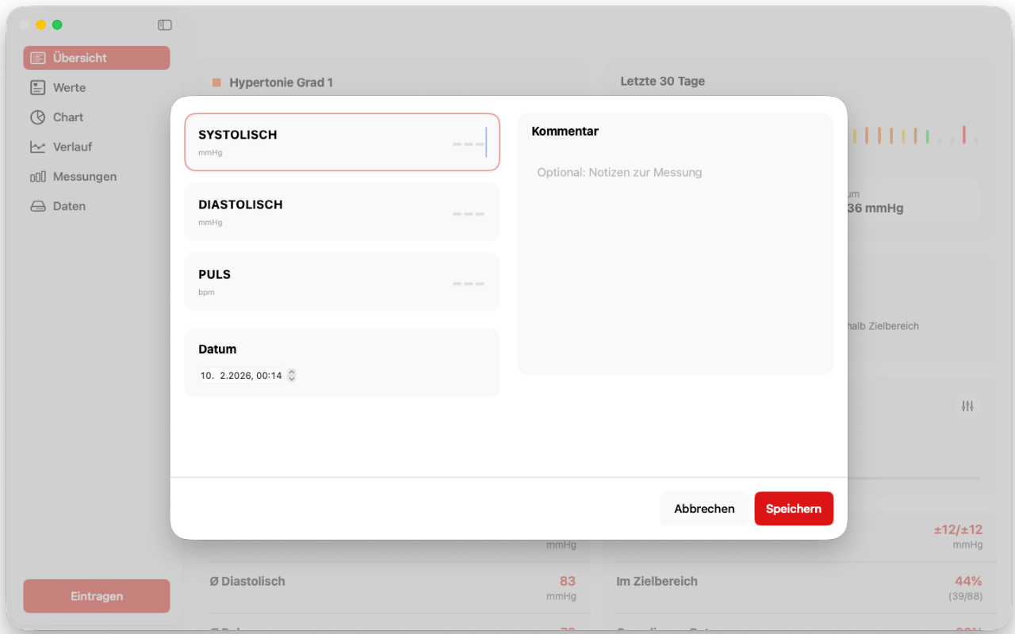Click the Werte list icon
The height and width of the screenshot is (634, 1015).
[x=37, y=88]
